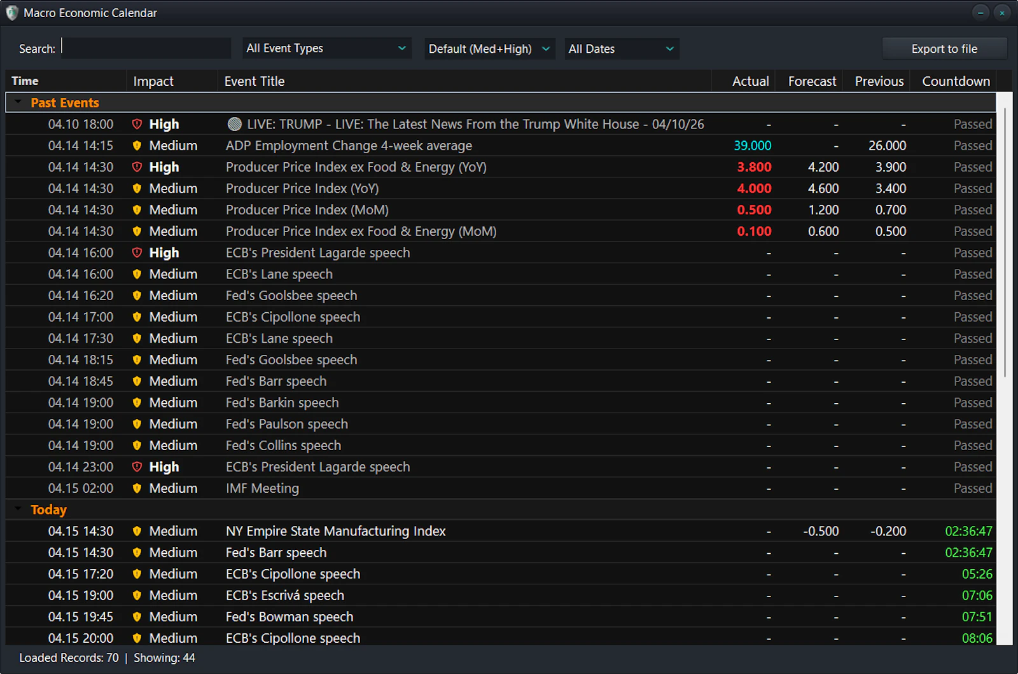Open the All Event Types dropdown
The image size is (1018, 674).
point(326,48)
